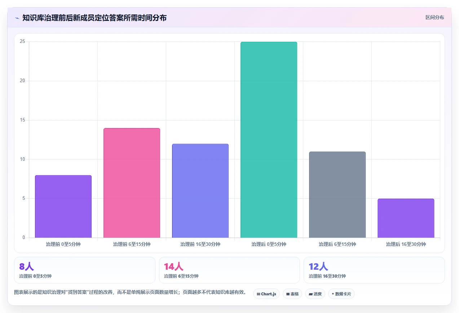Click the x-axis label 治理前 0至5分钟
Viewport: 459px width, 313px height.
[x=63, y=244]
